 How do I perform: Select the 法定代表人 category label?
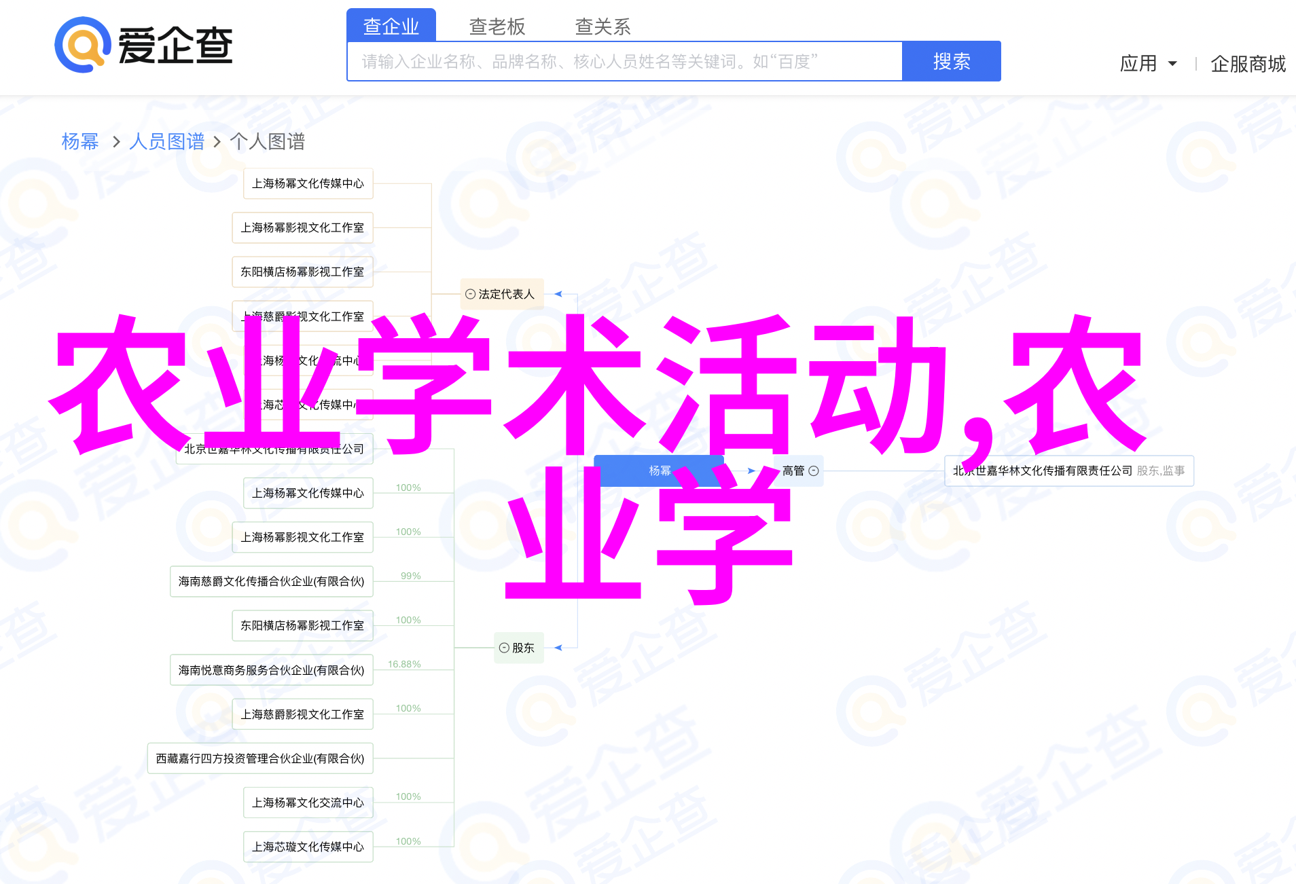pos(507,294)
